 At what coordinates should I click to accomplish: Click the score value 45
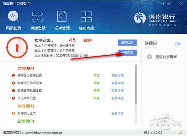click(72, 40)
